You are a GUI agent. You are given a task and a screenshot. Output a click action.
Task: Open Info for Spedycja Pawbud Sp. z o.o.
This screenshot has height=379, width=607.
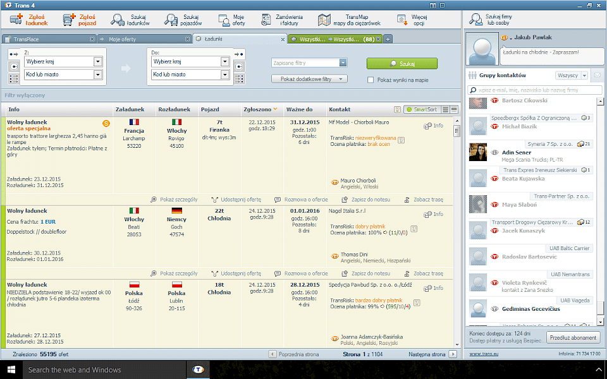point(434,288)
